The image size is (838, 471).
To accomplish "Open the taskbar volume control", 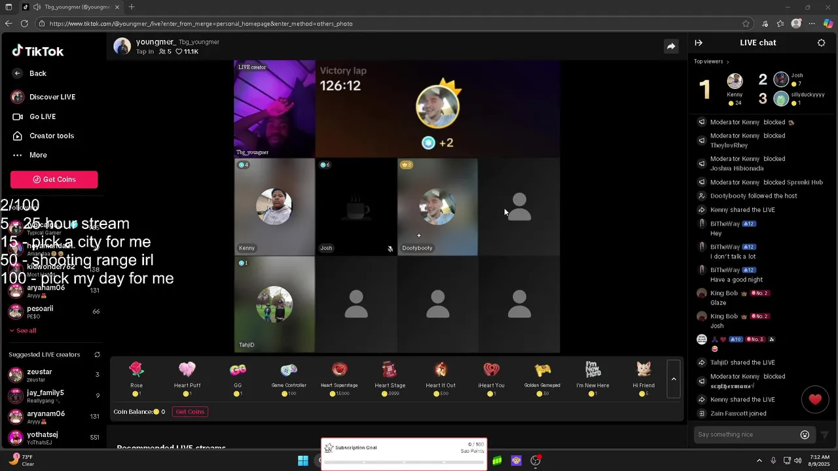I will (x=797, y=461).
